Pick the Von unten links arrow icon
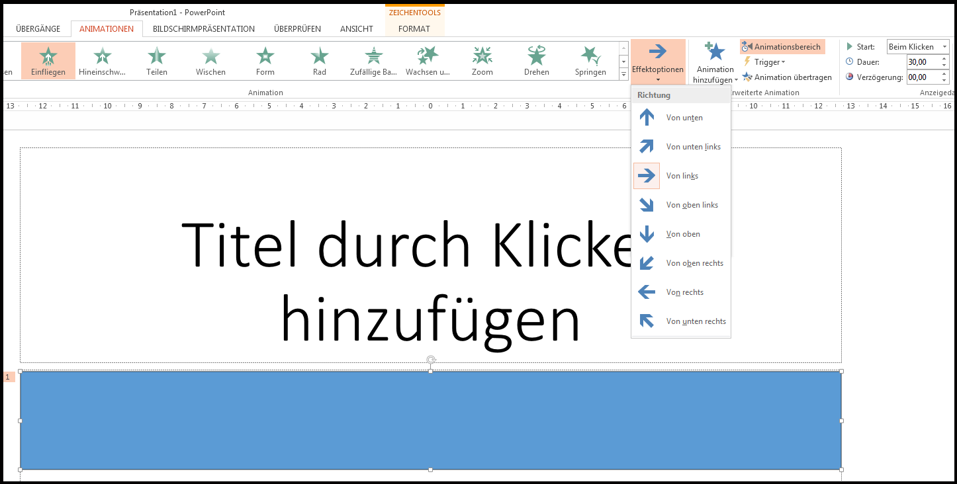 [647, 147]
